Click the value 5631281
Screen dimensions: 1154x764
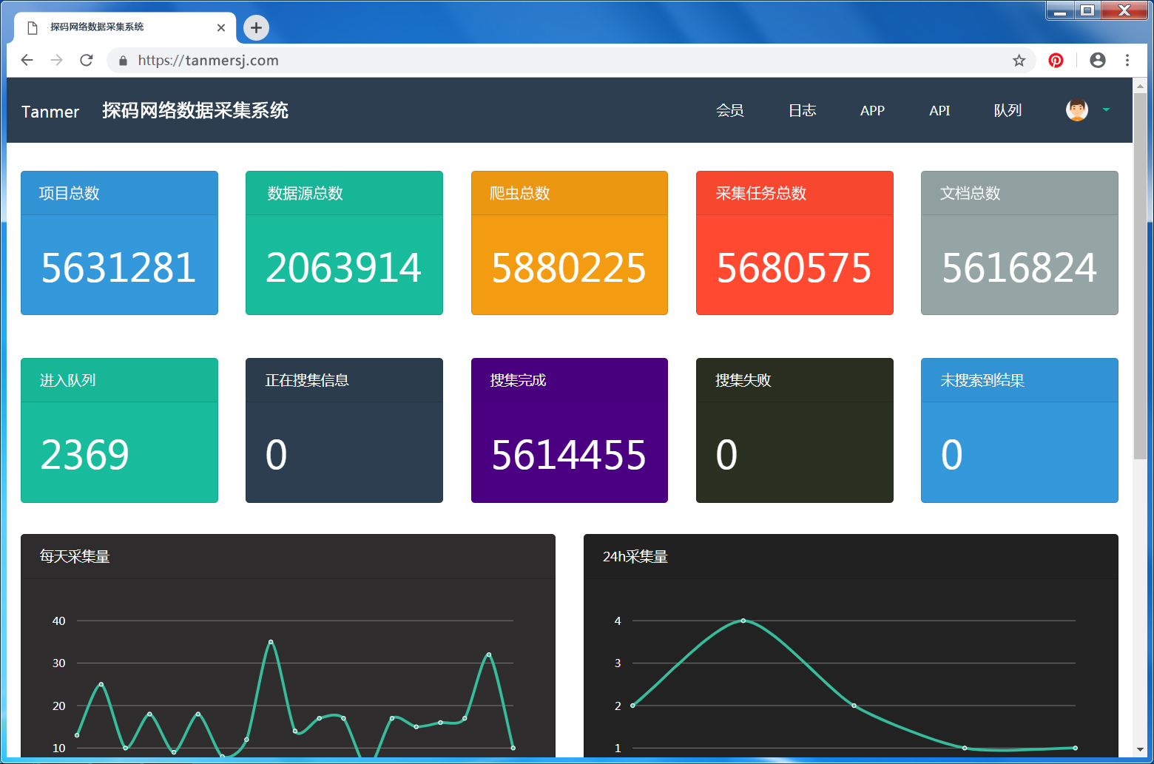(118, 268)
